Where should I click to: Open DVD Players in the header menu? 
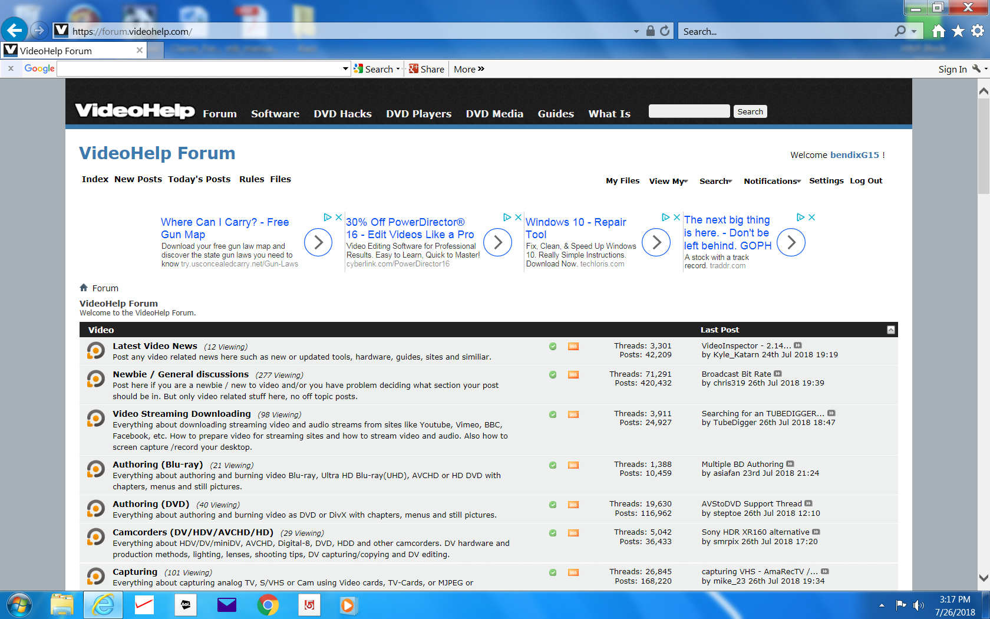(418, 114)
